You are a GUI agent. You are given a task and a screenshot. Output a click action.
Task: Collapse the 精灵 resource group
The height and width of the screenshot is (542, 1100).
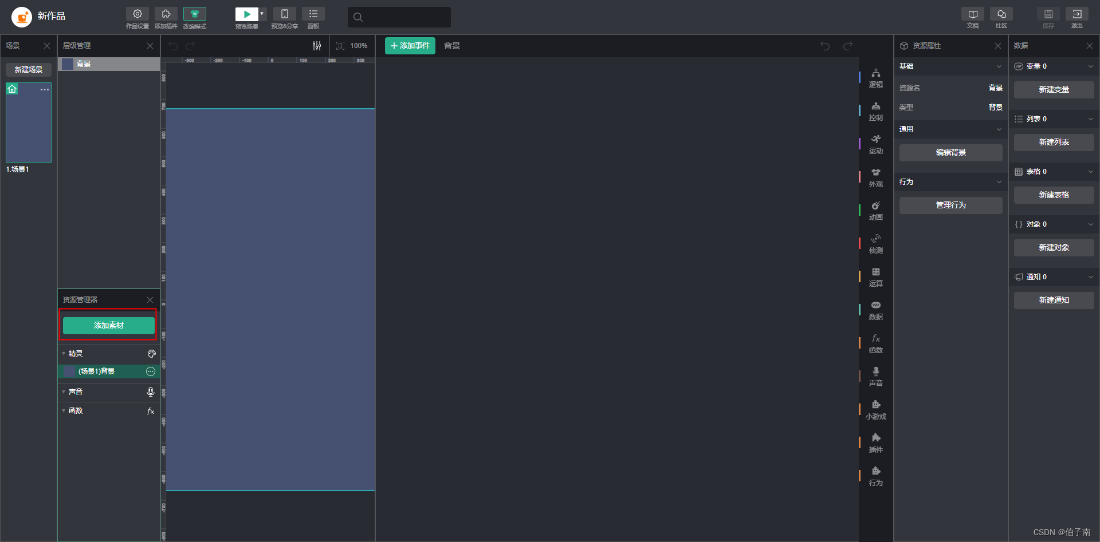pos(64,354)
